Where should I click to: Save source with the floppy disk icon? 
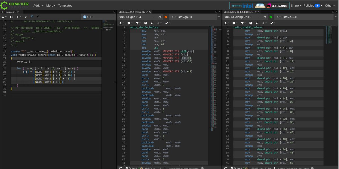[x=11, y=17]
